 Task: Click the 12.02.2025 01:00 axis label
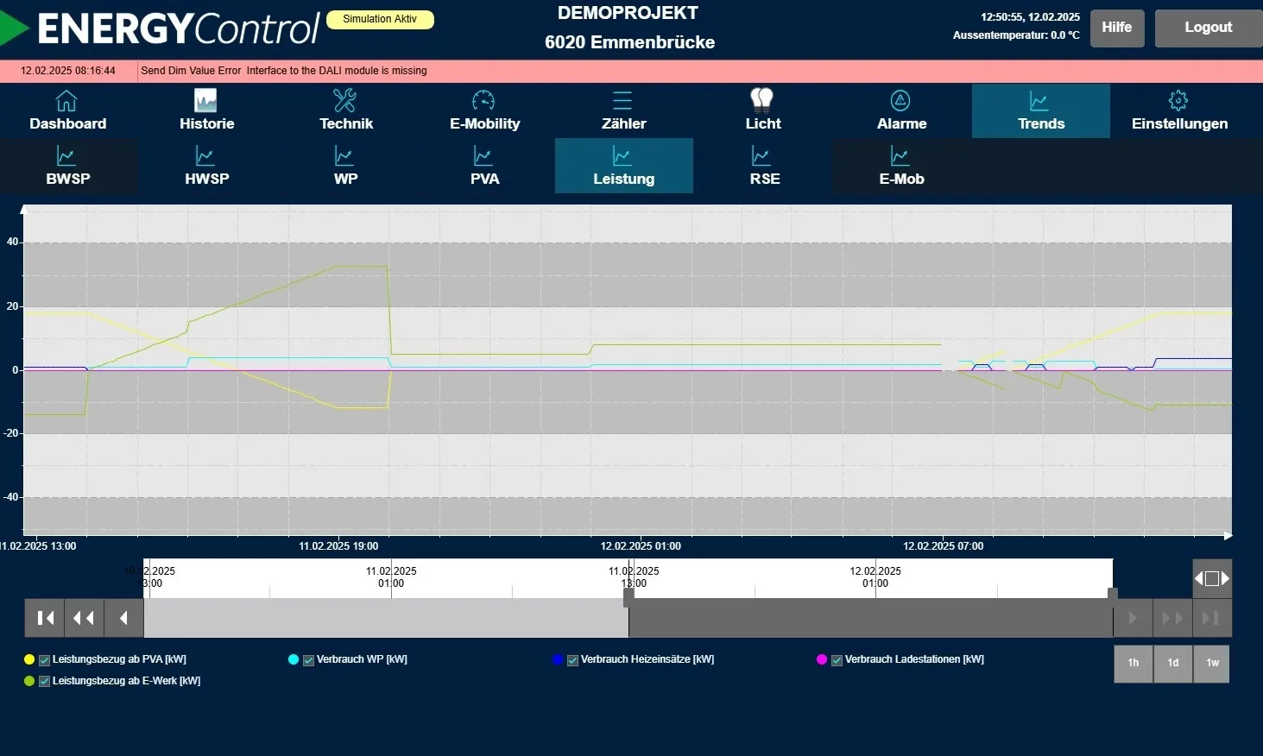(x=641, y=546)
